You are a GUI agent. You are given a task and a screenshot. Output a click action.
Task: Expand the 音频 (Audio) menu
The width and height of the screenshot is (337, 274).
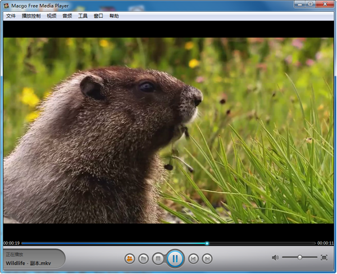point(67,16)
